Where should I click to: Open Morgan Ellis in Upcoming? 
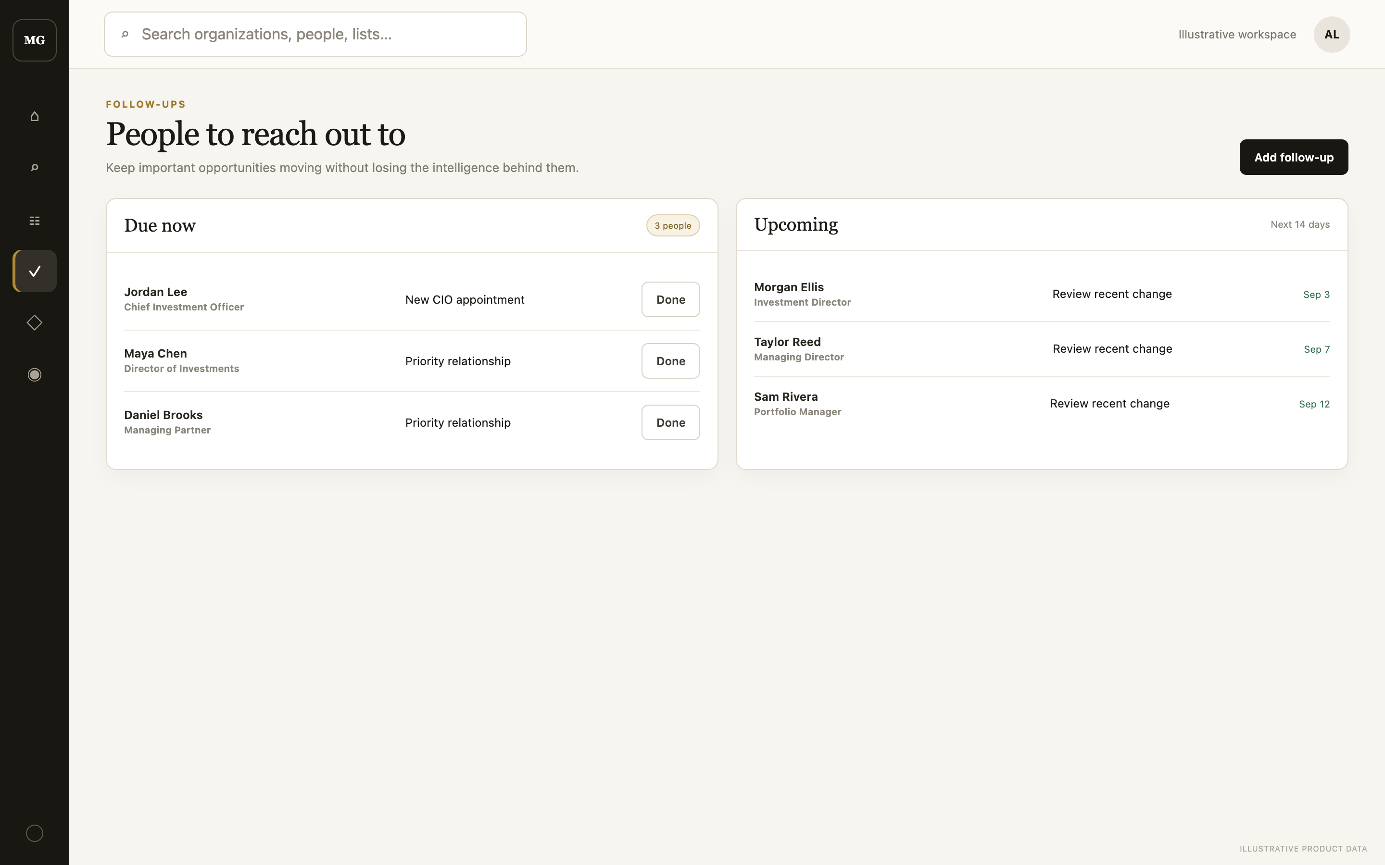coord(789,287)
